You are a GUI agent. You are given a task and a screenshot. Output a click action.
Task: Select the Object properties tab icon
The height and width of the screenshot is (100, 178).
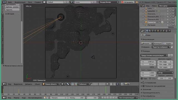coord(158,31)
